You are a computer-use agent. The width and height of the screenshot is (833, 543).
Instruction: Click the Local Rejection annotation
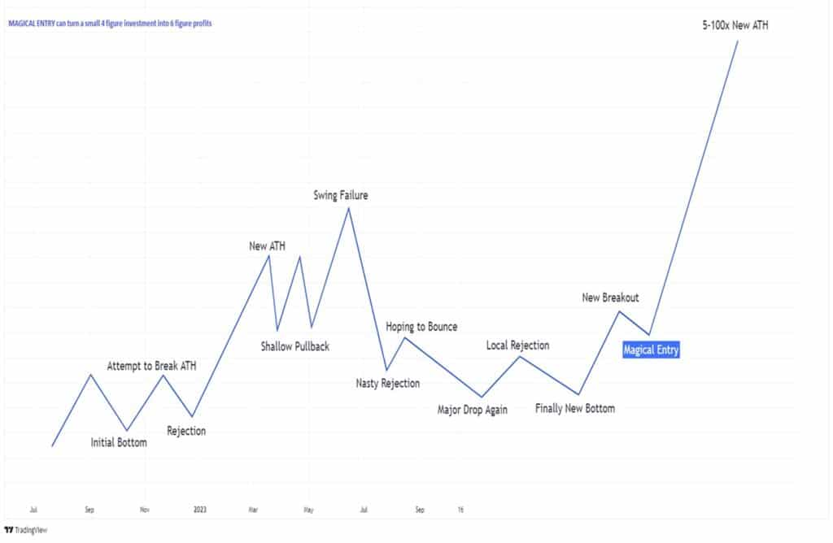tap(517, 345)
